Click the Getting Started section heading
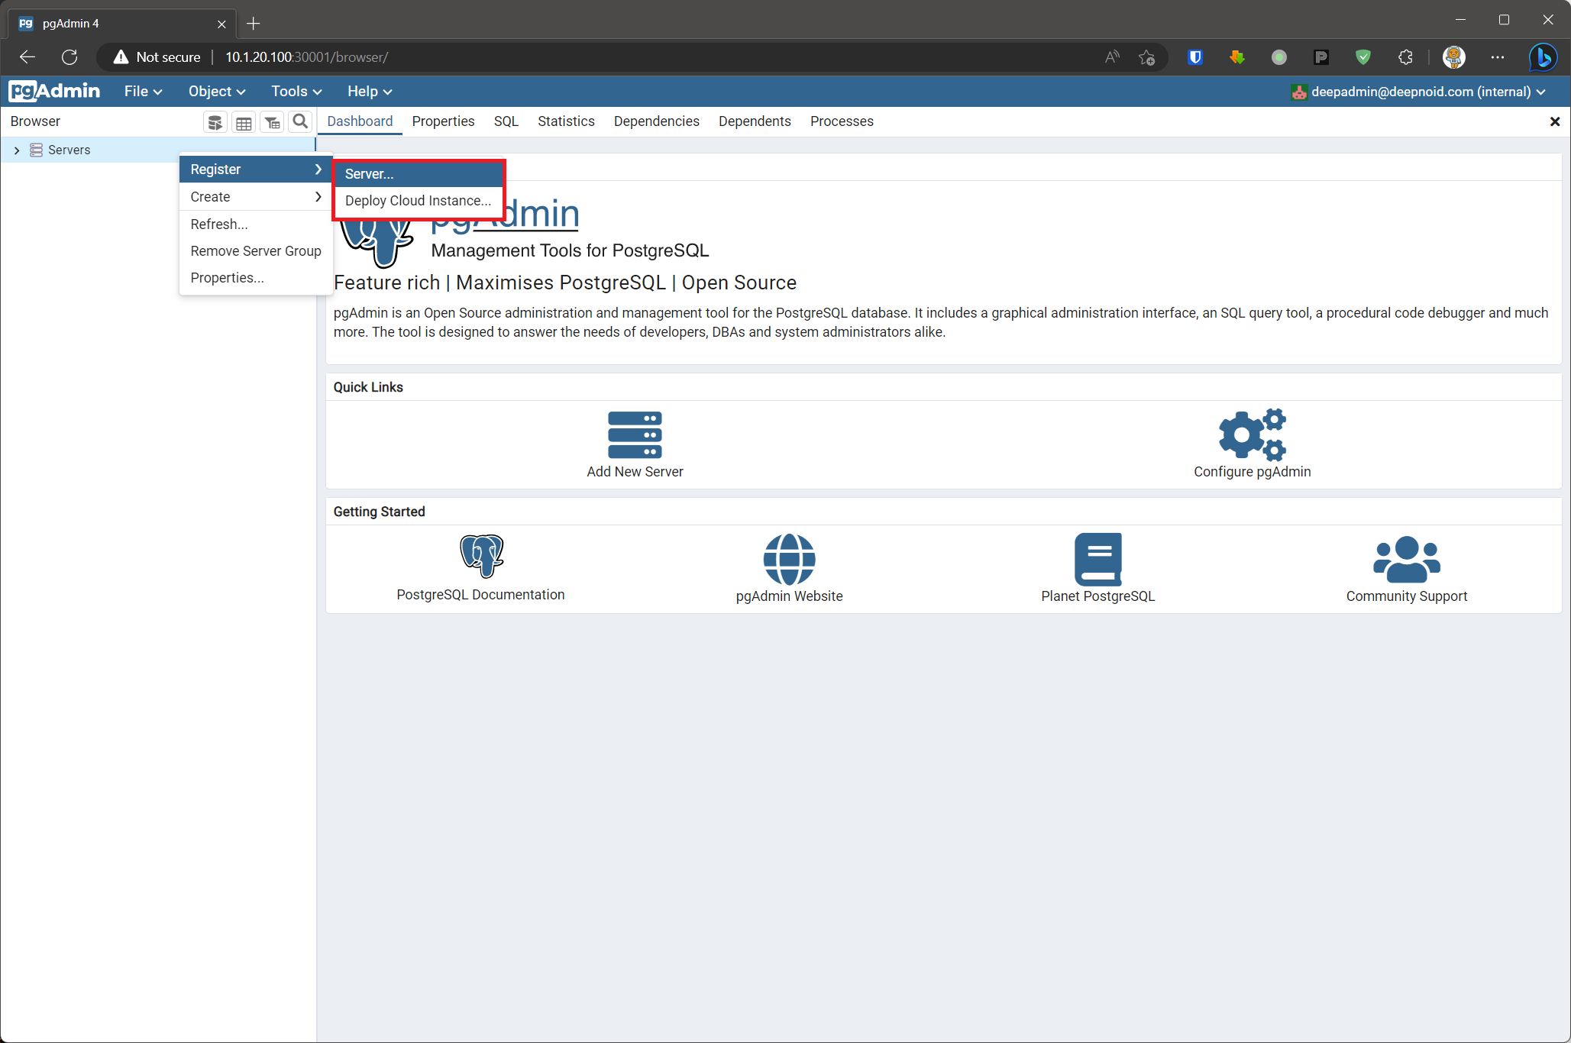The image size is (1571, 1043). click(379, 512)
